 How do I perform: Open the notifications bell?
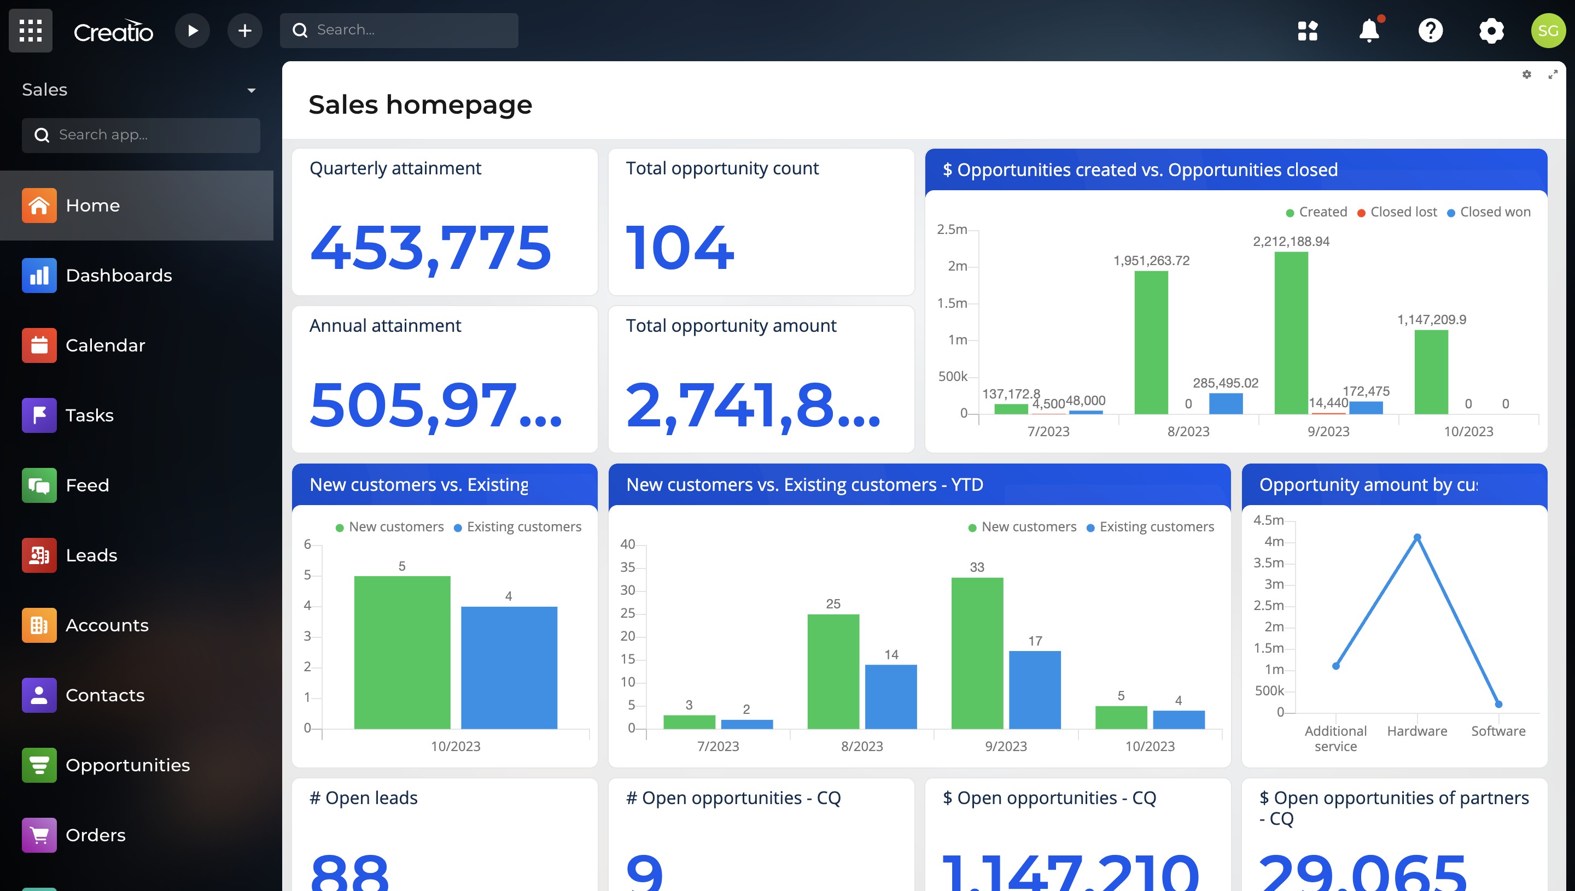[x=1369, y=30]
